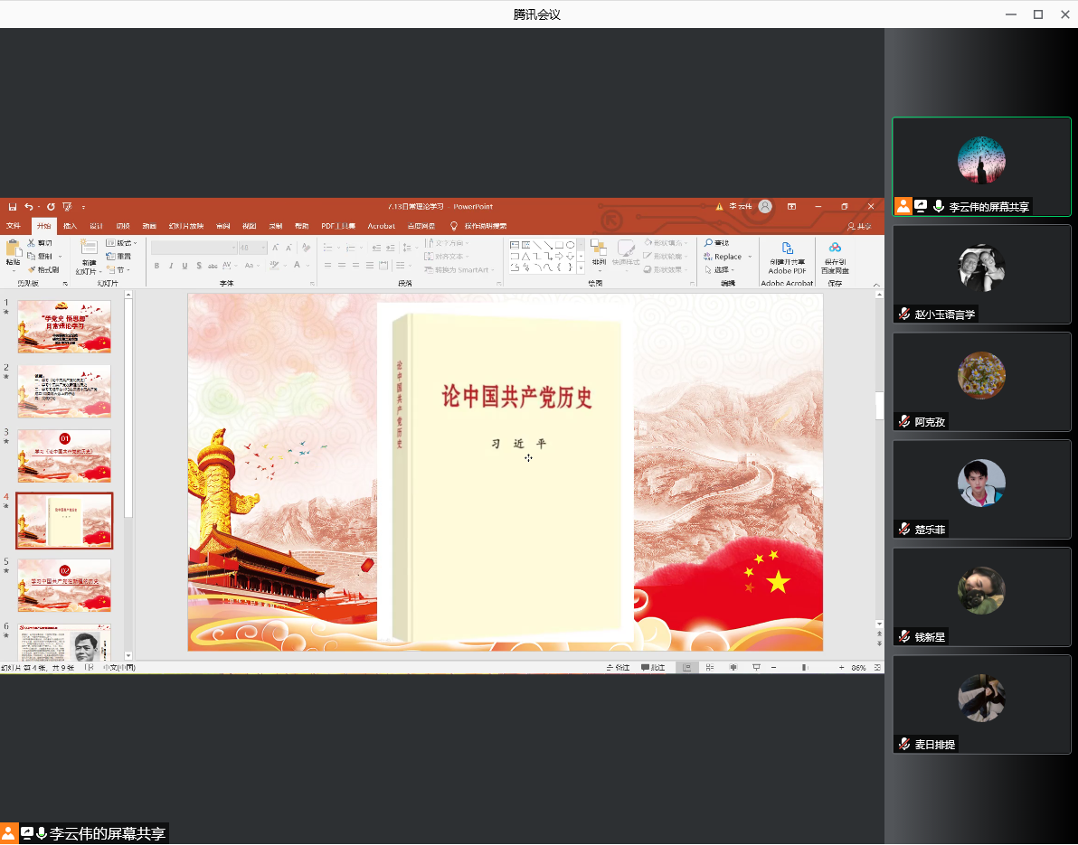Click the Copy (复制) icon
1078x845 pixels.
(31, 257)
